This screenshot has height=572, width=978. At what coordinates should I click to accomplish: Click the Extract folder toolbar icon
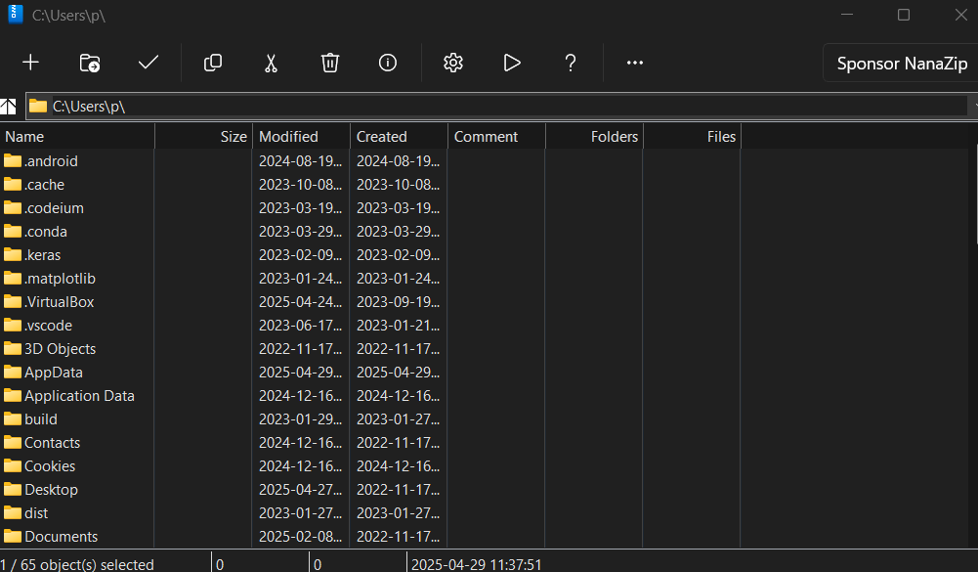click(x=90, y=63)
